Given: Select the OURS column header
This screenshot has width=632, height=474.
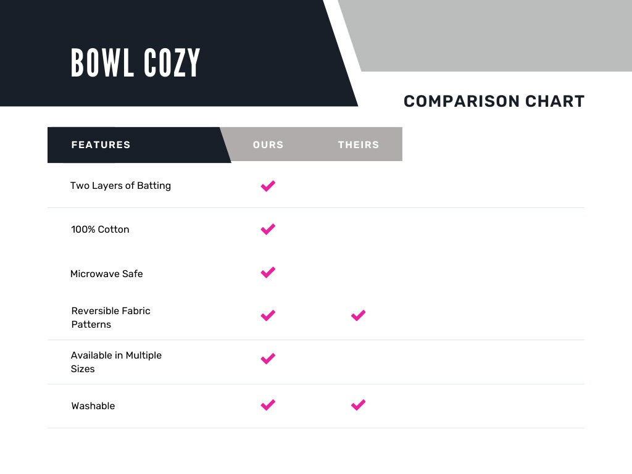Looking at the screenshot, I should (x=268, y=145).
